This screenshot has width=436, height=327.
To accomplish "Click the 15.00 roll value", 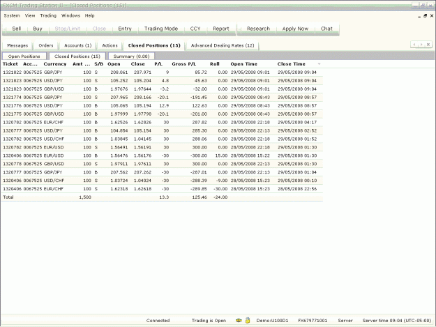I will [x=221, y=156].
